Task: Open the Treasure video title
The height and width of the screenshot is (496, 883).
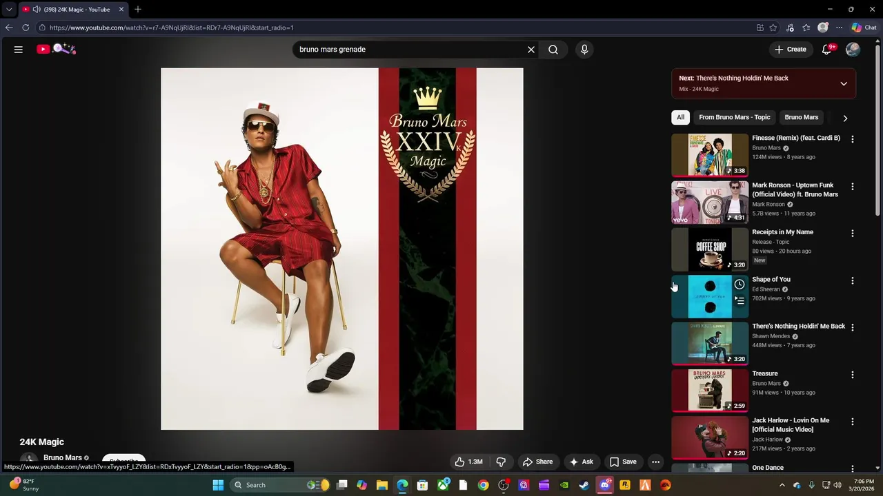Action: tap(765, 373)
